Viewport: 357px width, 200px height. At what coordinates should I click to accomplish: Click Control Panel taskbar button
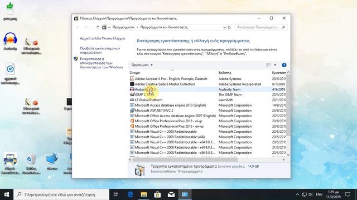(x=185, y=194)
